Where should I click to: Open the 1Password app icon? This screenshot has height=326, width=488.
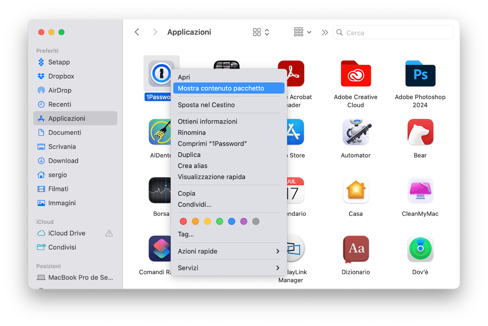click(161, 74)
